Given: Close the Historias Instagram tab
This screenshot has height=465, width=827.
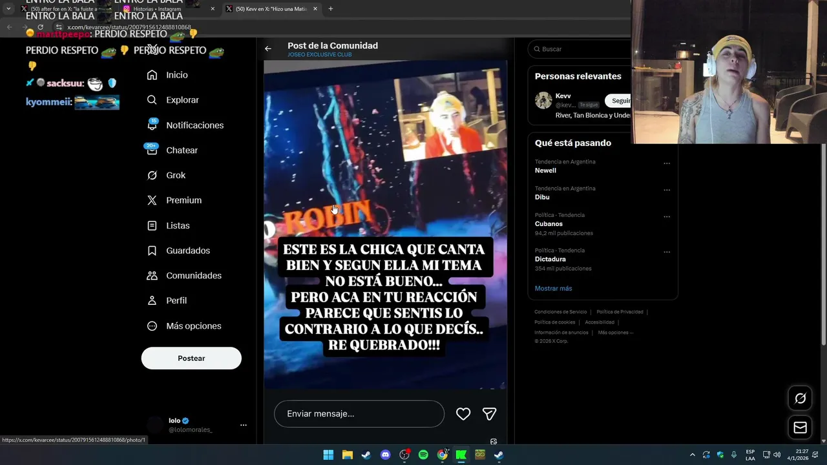Looking at the screenshot, I should tap(213, 9).
